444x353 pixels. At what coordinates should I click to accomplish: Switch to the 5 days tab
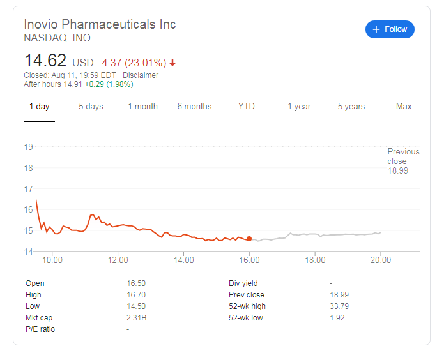(x=91, y=107)
